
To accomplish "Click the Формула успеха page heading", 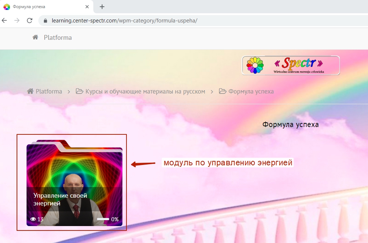I will click(291, 124).
